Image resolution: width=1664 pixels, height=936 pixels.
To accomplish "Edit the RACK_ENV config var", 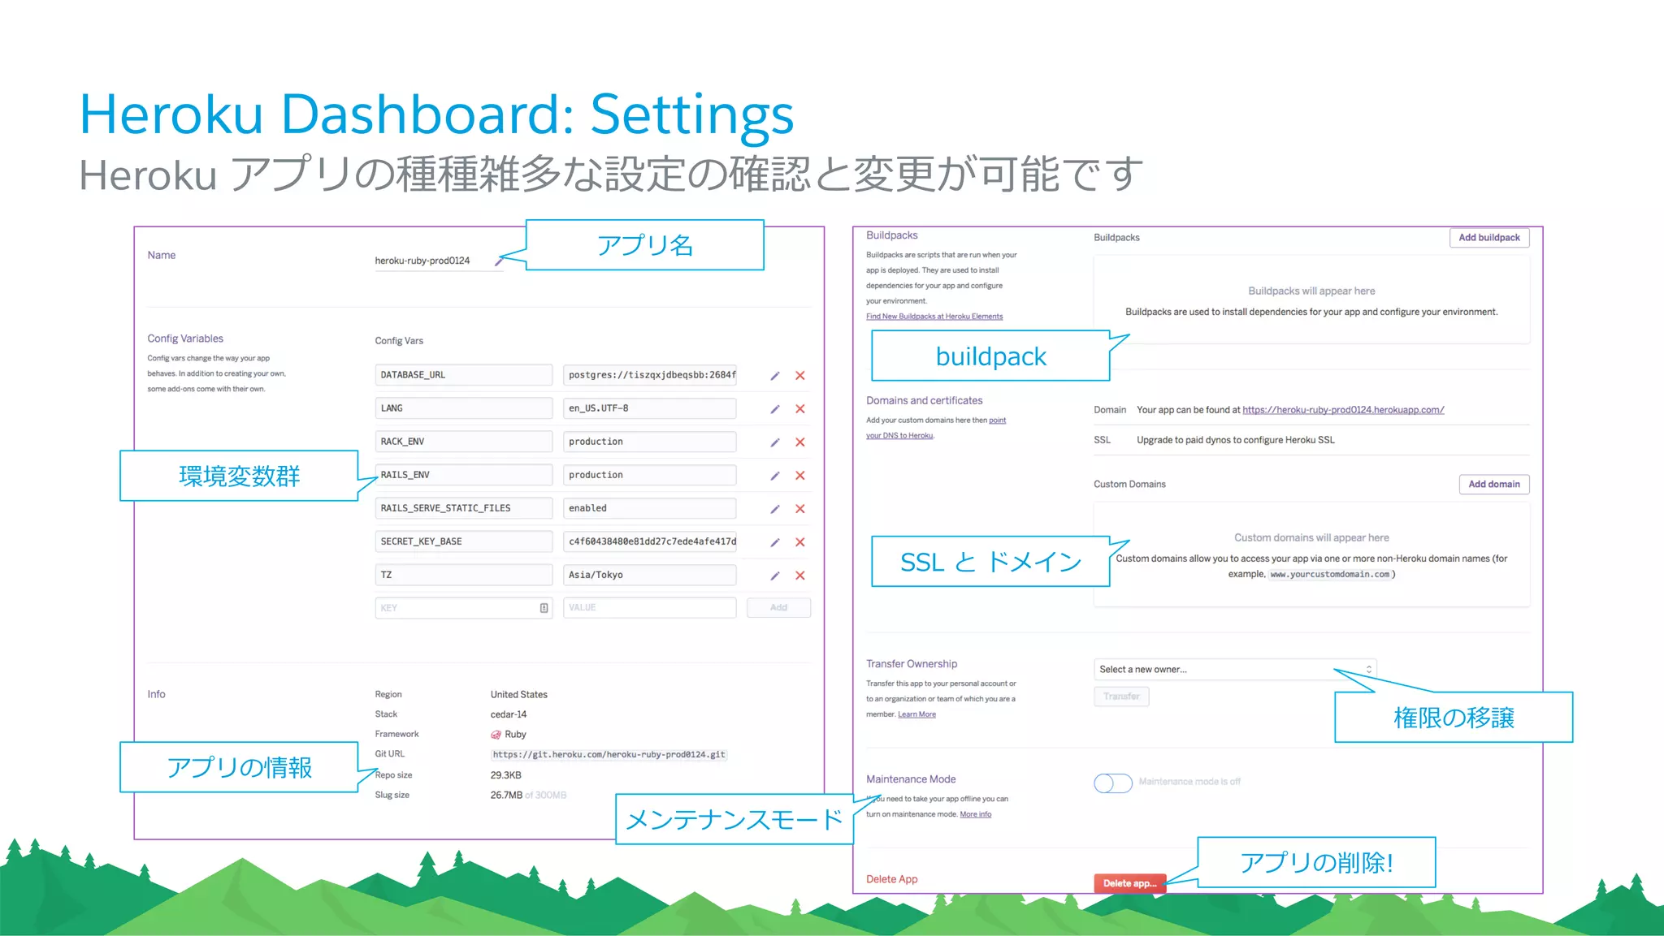I will click(775, 442).
